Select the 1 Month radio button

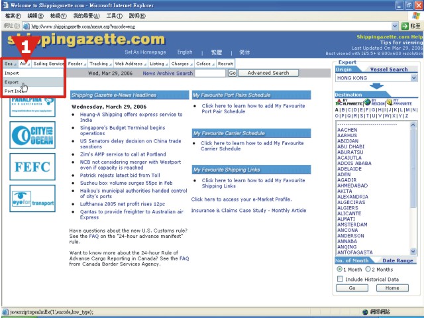339,269
